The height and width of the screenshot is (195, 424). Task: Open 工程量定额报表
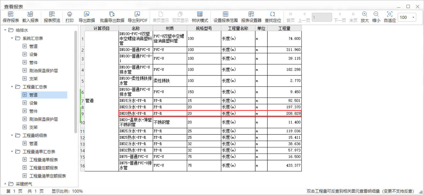(44, 168)
